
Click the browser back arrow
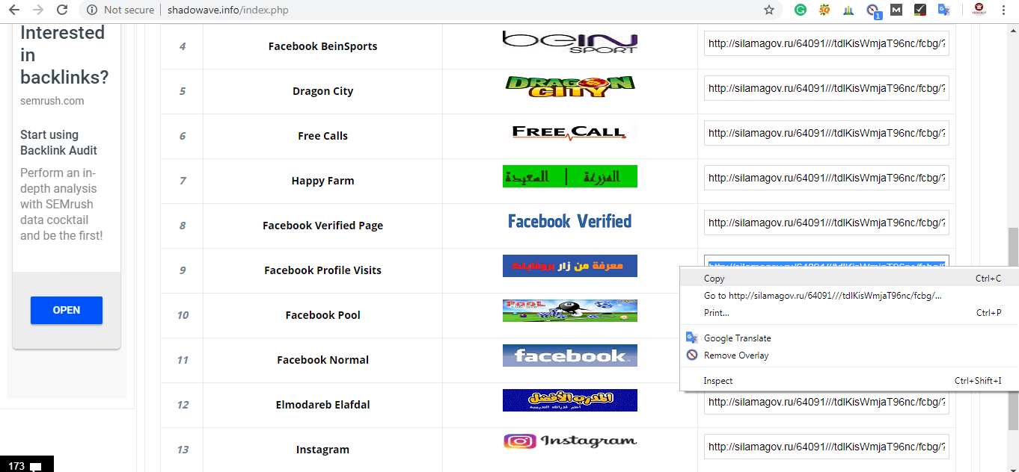click(14, 10)
